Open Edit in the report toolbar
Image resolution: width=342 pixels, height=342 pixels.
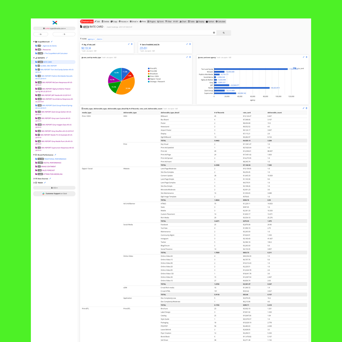coord(97,21)
